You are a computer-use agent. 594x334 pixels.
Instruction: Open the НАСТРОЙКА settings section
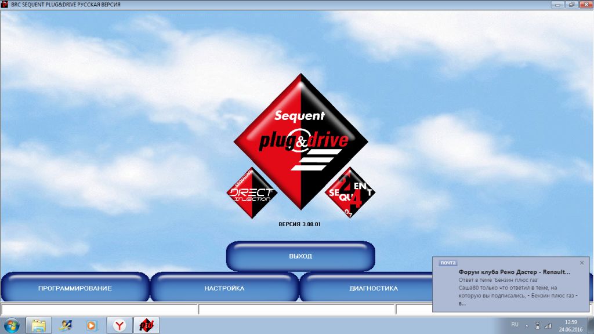coord(224,288)
